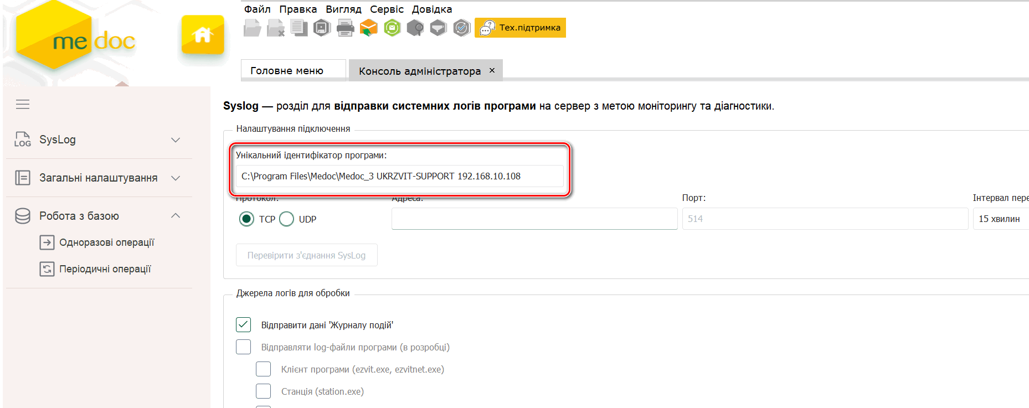
Task: Expand Загальні налаштування section chevron
Action: pos(176,178)
